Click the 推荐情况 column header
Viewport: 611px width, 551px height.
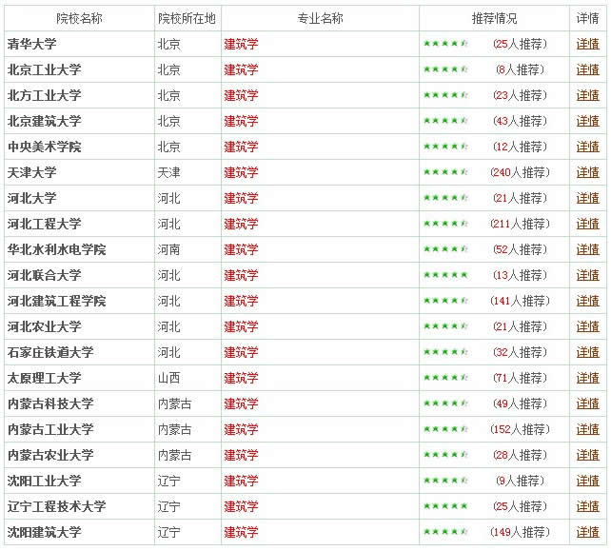[495, 18]
